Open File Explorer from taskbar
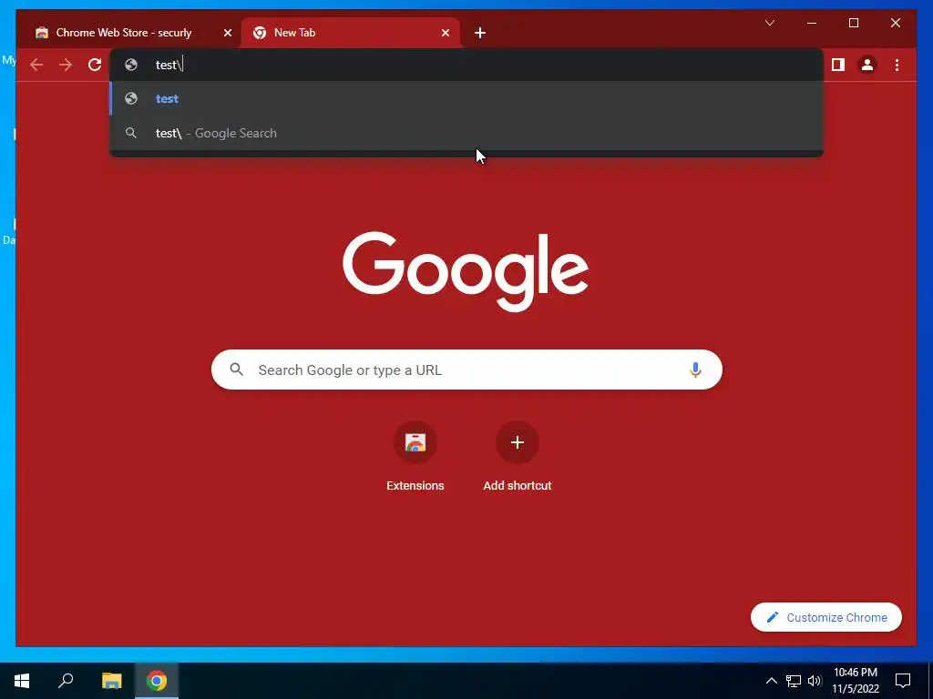Screen dimensions: 933x699 coord(111,681)
